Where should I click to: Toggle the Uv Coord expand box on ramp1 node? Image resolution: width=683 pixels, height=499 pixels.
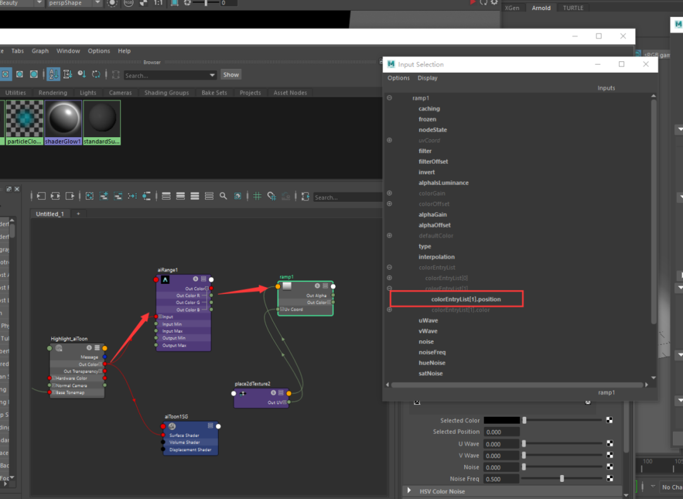(x=282, y=309)
